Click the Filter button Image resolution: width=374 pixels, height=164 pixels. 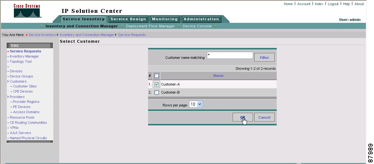[264, 58]
